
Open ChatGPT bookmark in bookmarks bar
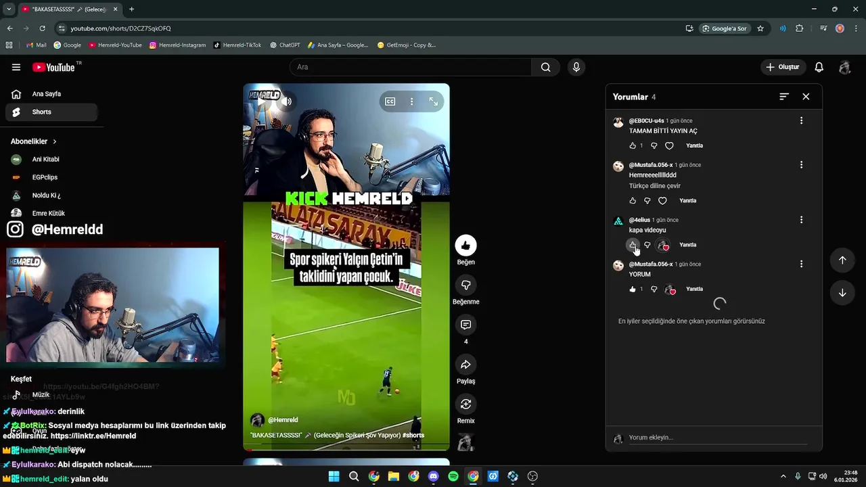(284, 45)
